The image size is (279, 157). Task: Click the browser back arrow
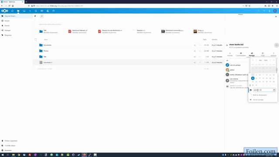2,6
